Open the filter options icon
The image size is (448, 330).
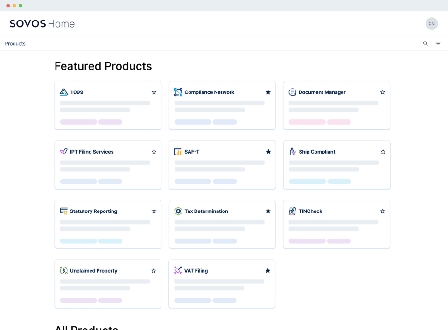[x=438, y=43]
